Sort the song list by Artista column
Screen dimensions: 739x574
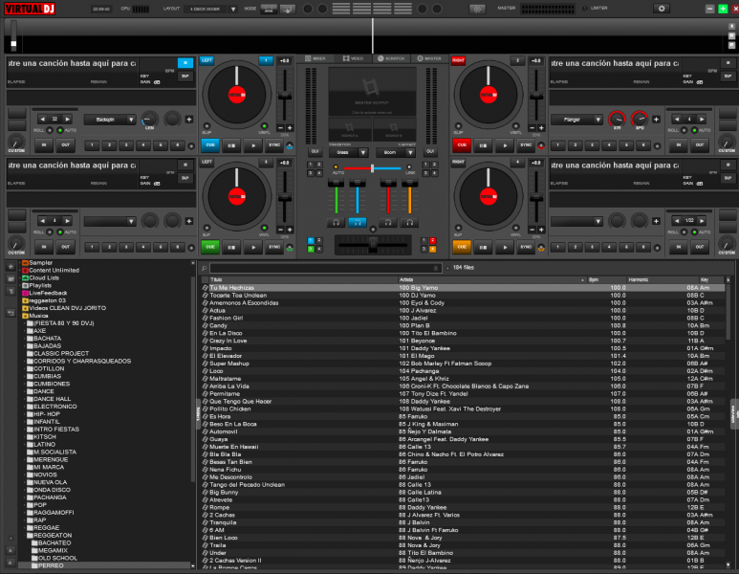pos(491,279)
